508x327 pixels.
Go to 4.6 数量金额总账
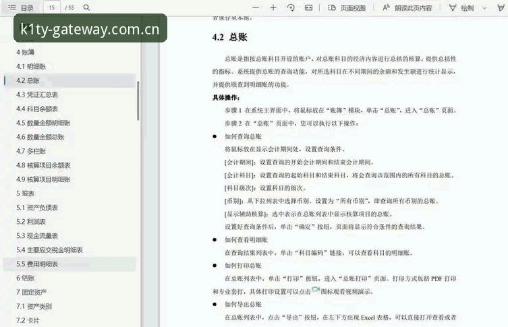click(40, 137)
